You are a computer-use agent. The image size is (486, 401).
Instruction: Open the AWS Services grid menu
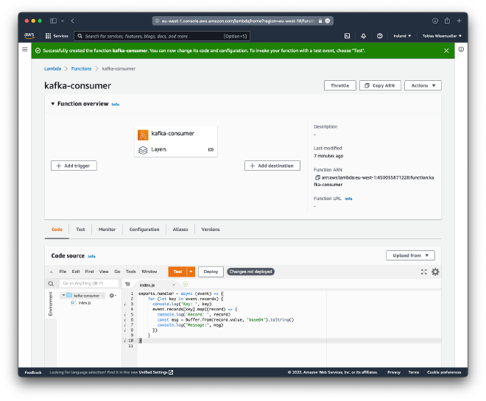pyautogui.click(x=57, y=35)
